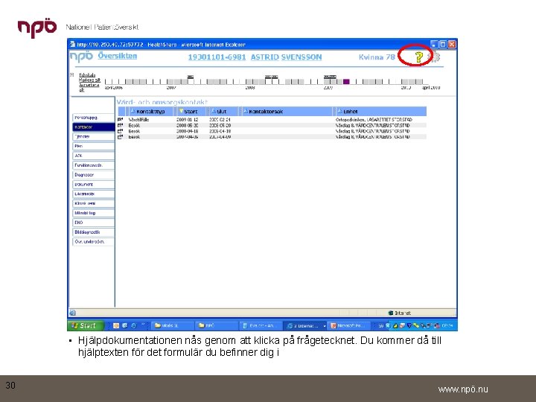This screenshot has height=402, width=536.
Task: Collapse the timeline using the minus box
Action: 71,74
